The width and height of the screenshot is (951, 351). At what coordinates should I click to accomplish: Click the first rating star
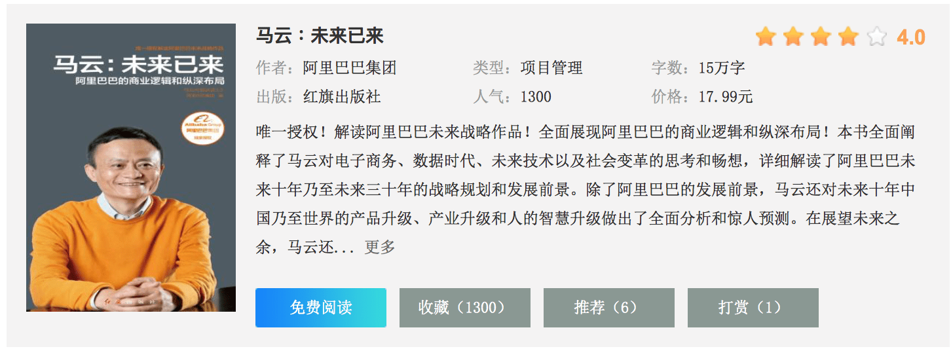[x=765, y=37]
